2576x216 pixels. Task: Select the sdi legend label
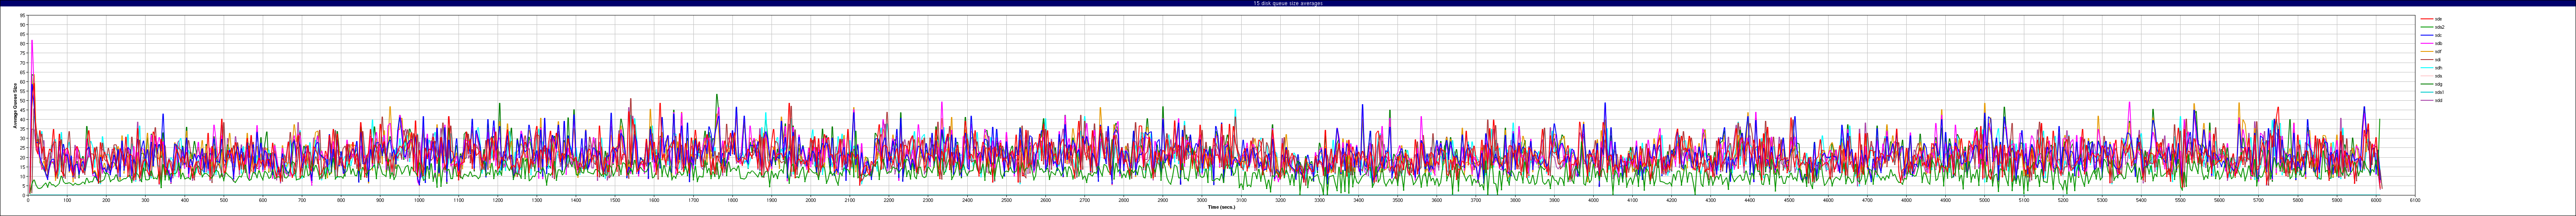[2438, 60]
